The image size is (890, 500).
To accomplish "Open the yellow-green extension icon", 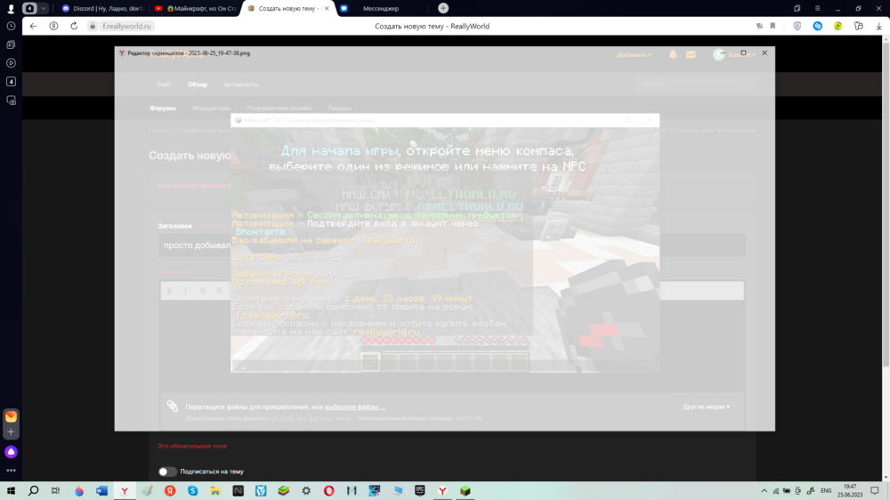I will click(x=837, y=26).
